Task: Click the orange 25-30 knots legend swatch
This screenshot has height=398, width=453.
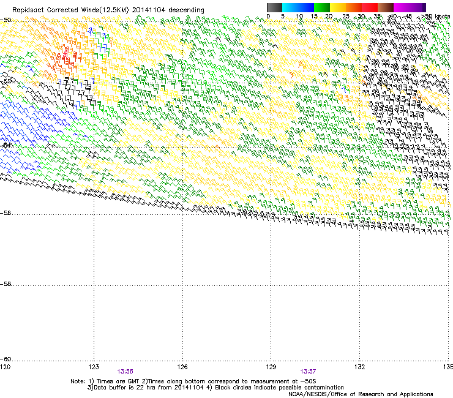Action: coord(354,7)
